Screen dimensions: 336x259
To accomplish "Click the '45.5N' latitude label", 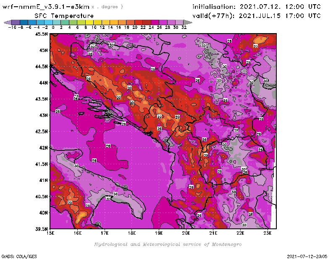I will click(x=41, y=34).
